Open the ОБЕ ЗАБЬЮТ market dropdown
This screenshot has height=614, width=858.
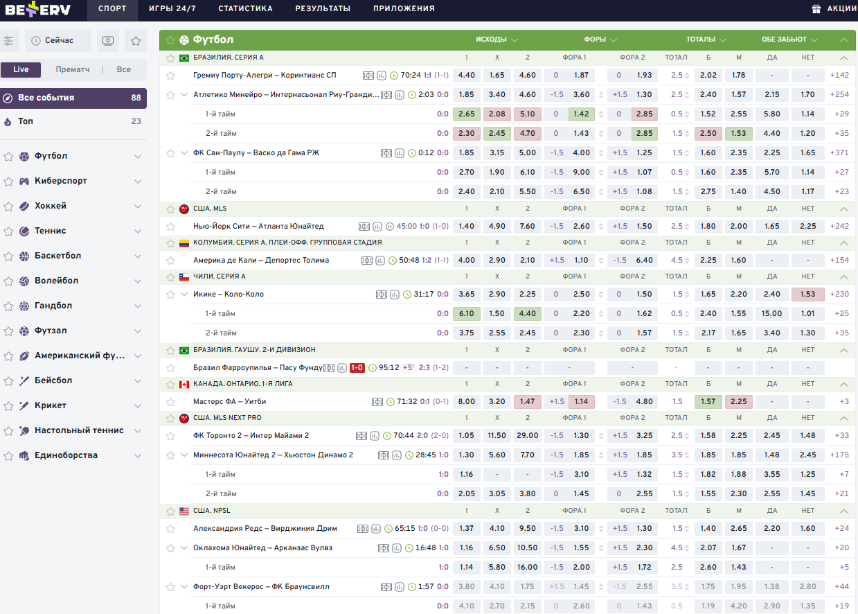pos(789,40)
